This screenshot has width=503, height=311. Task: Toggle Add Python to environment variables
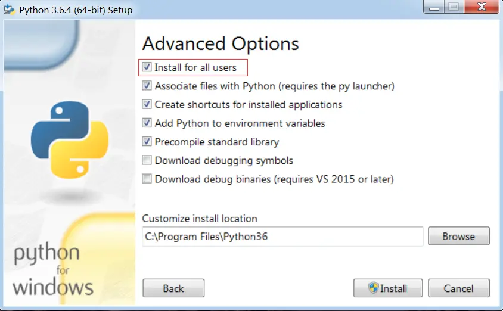[147, 123]
